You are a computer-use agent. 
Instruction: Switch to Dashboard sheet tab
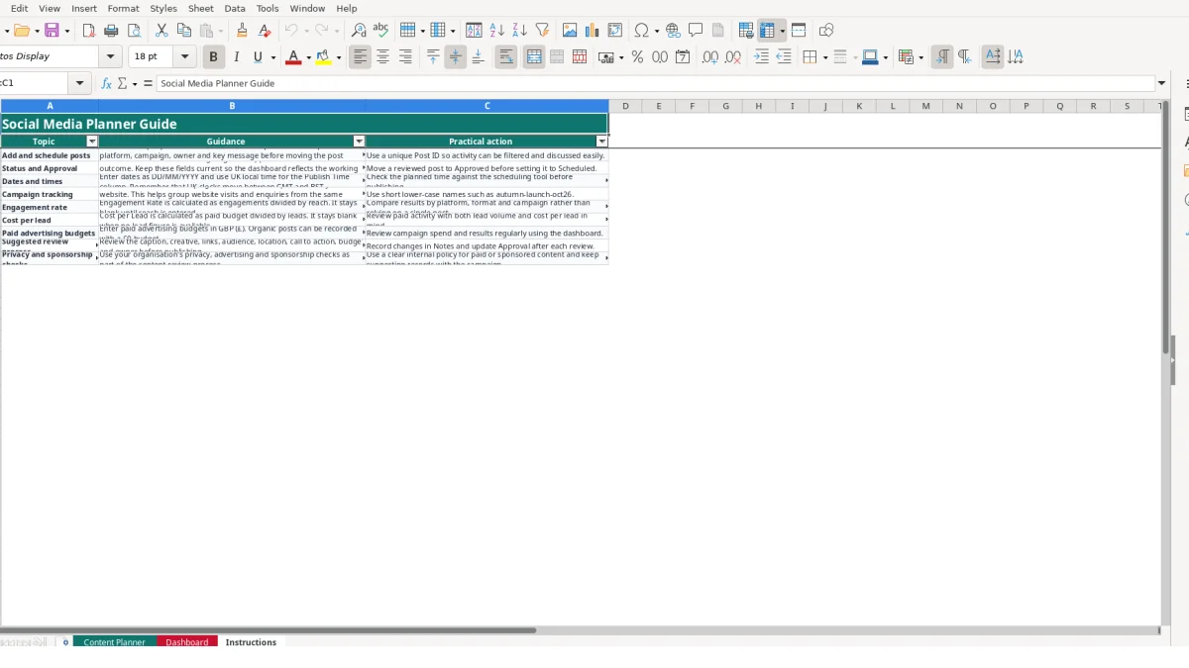point(187,642)
